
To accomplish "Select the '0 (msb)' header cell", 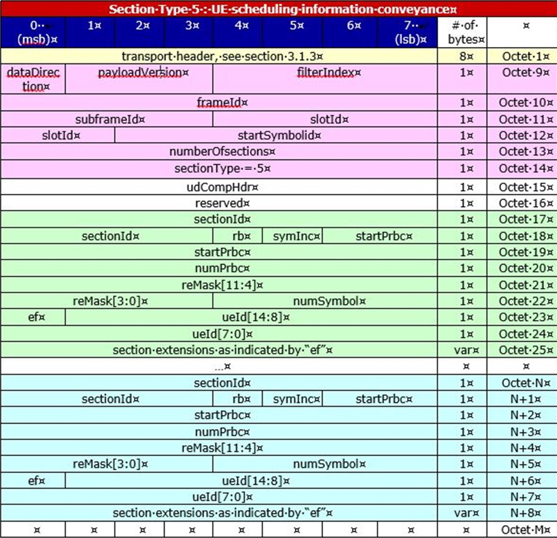I will (x=33, y=33).
